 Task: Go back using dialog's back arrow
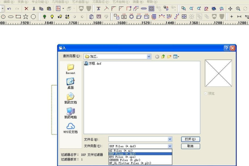pyautogui.click(x=157, y=57)
